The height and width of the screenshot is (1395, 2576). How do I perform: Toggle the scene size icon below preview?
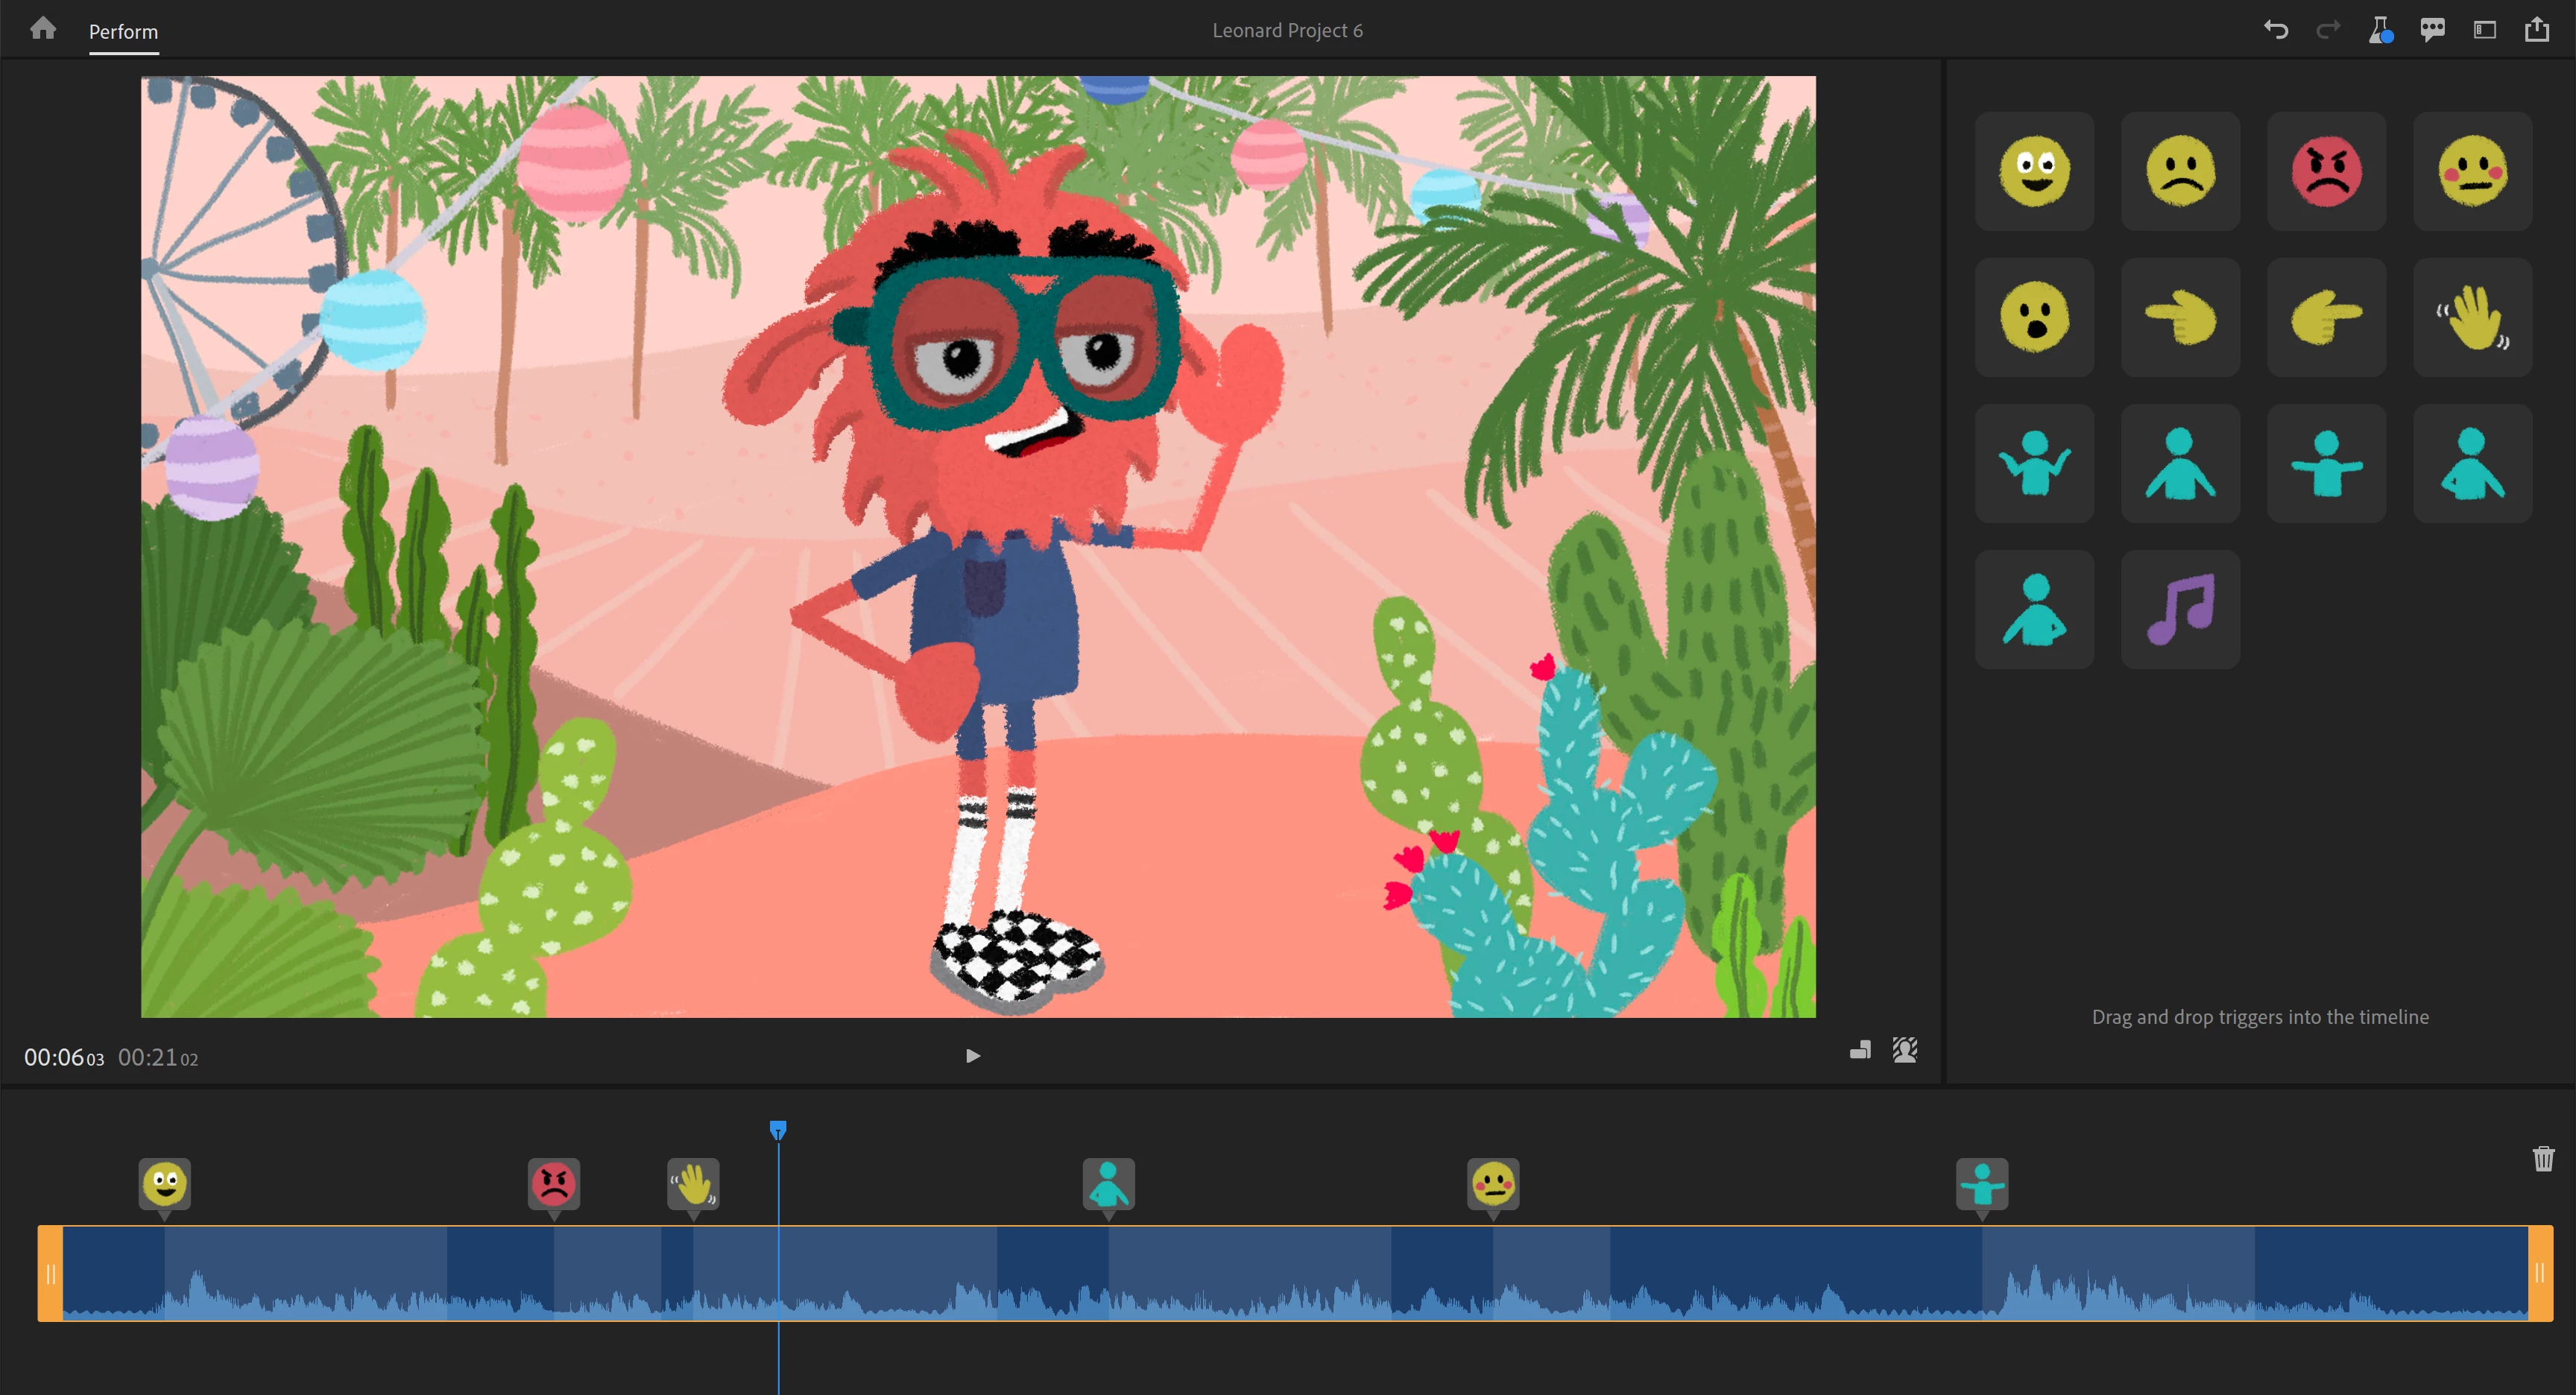coord(1860,1050)
